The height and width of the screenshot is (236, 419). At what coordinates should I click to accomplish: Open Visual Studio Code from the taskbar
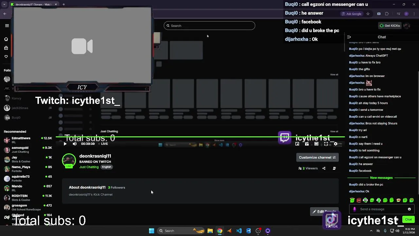(x=239, y=231)
